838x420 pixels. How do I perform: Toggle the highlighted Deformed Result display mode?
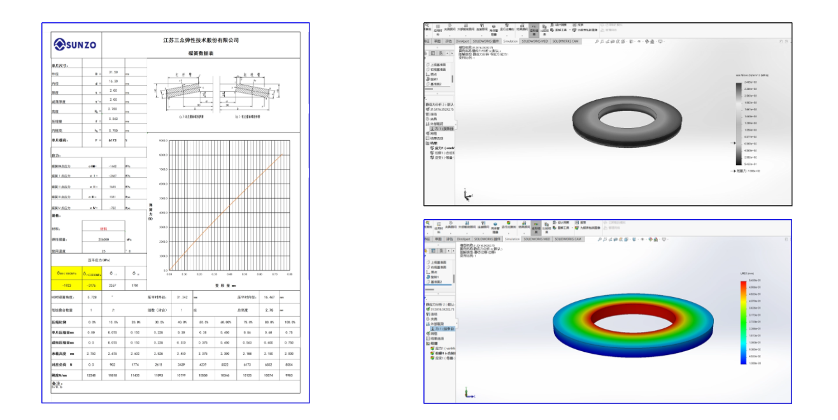point(533,28)
